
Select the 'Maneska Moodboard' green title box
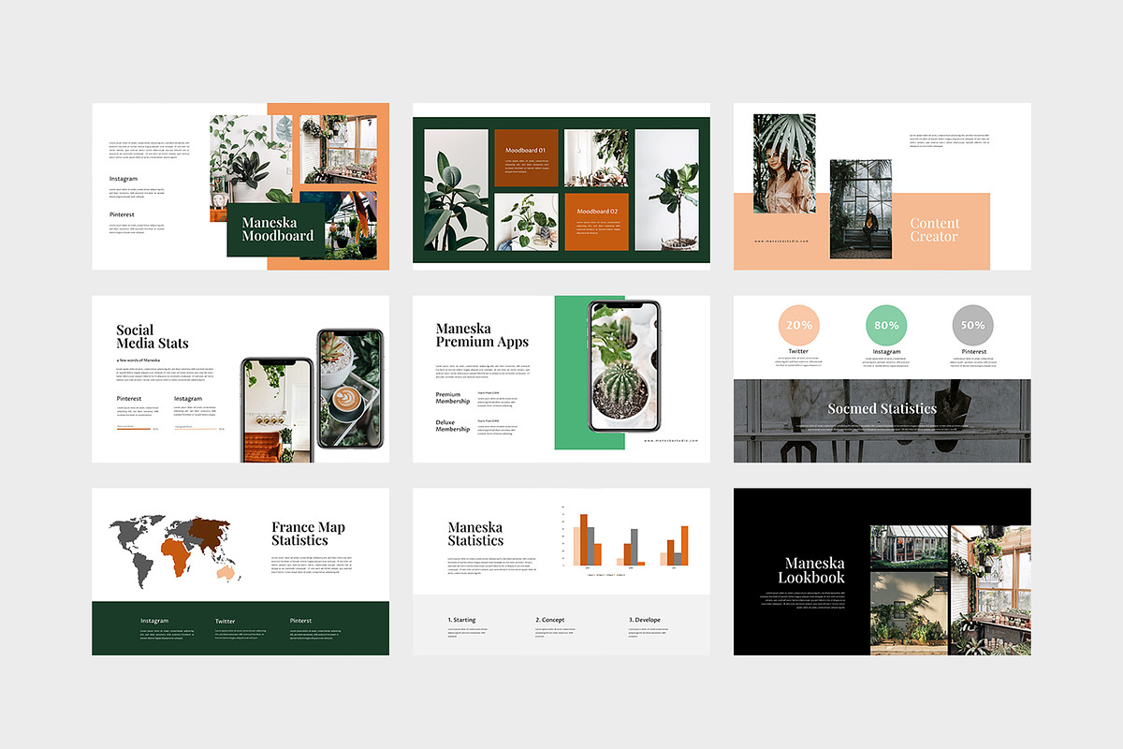[276, 230]
